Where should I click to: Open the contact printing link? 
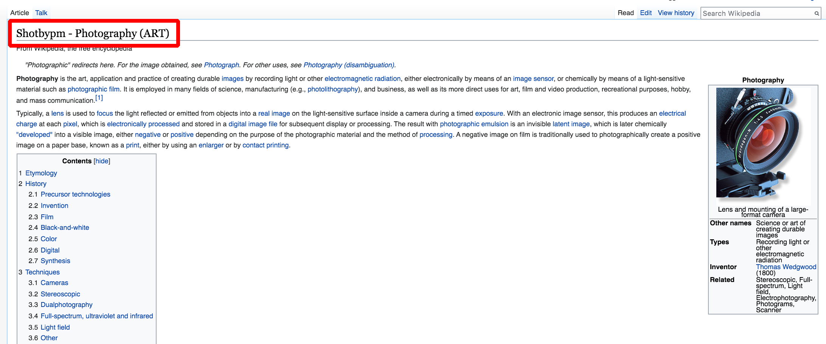pyautogui.click(x=265, y=145)
